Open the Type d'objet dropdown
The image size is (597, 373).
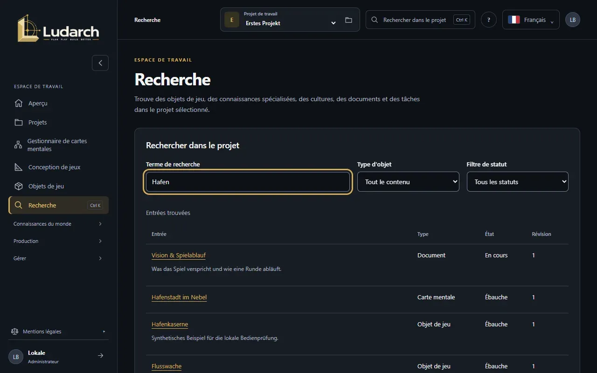pos(408,182)
